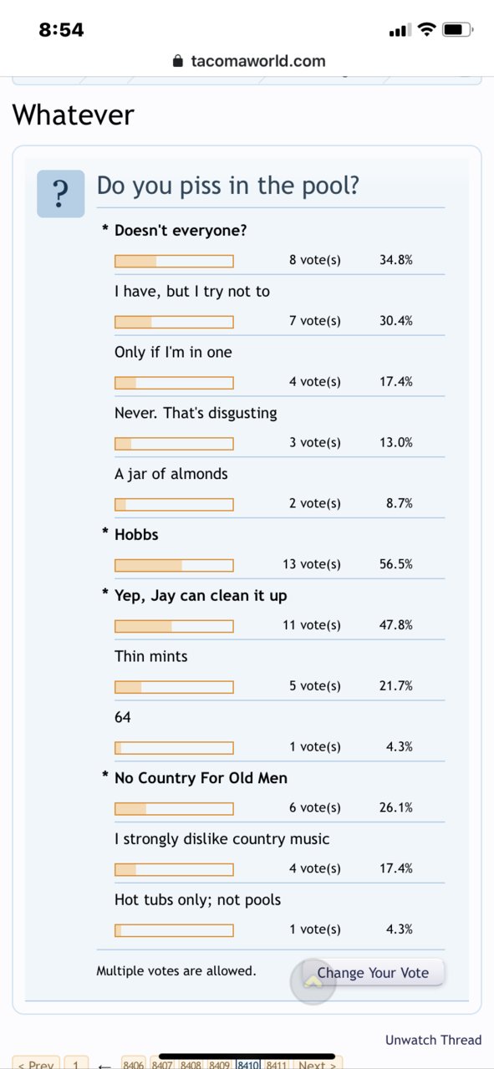The width and height of the screenshot is (494, 1069).
Task: Select the Thin mints poll option text
Action: (x=151, y=656)
